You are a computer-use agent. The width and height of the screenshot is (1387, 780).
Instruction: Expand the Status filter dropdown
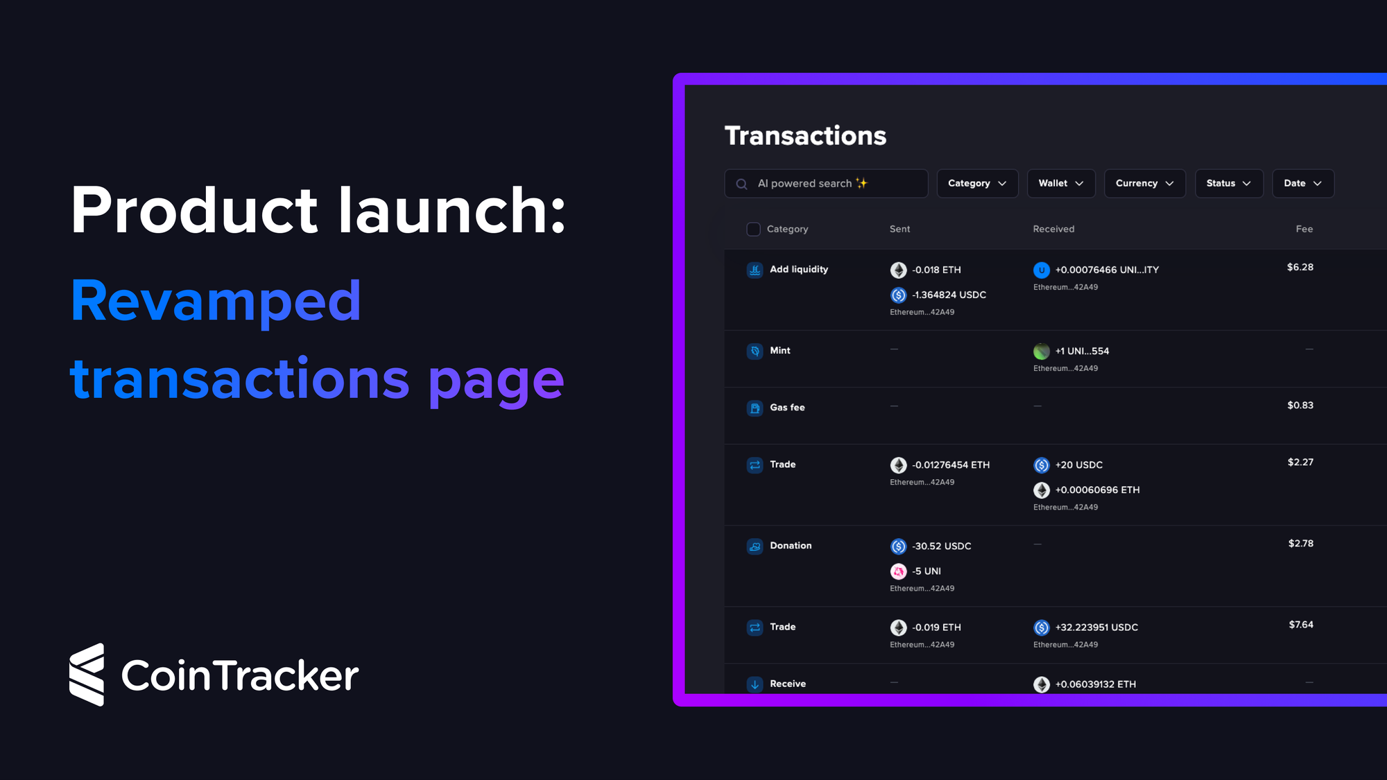[x=1228, y=183]
